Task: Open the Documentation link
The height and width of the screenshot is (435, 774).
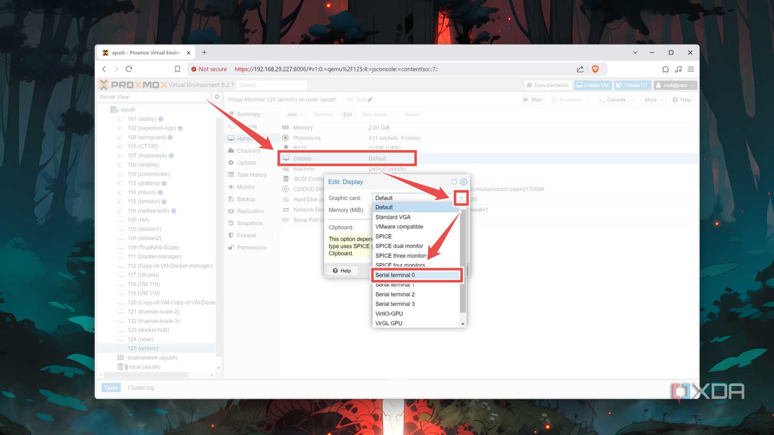Action: tap(547, 85)
